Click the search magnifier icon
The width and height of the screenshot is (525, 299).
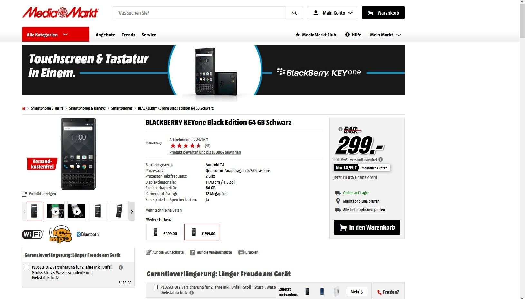click(x=294, y=13)
